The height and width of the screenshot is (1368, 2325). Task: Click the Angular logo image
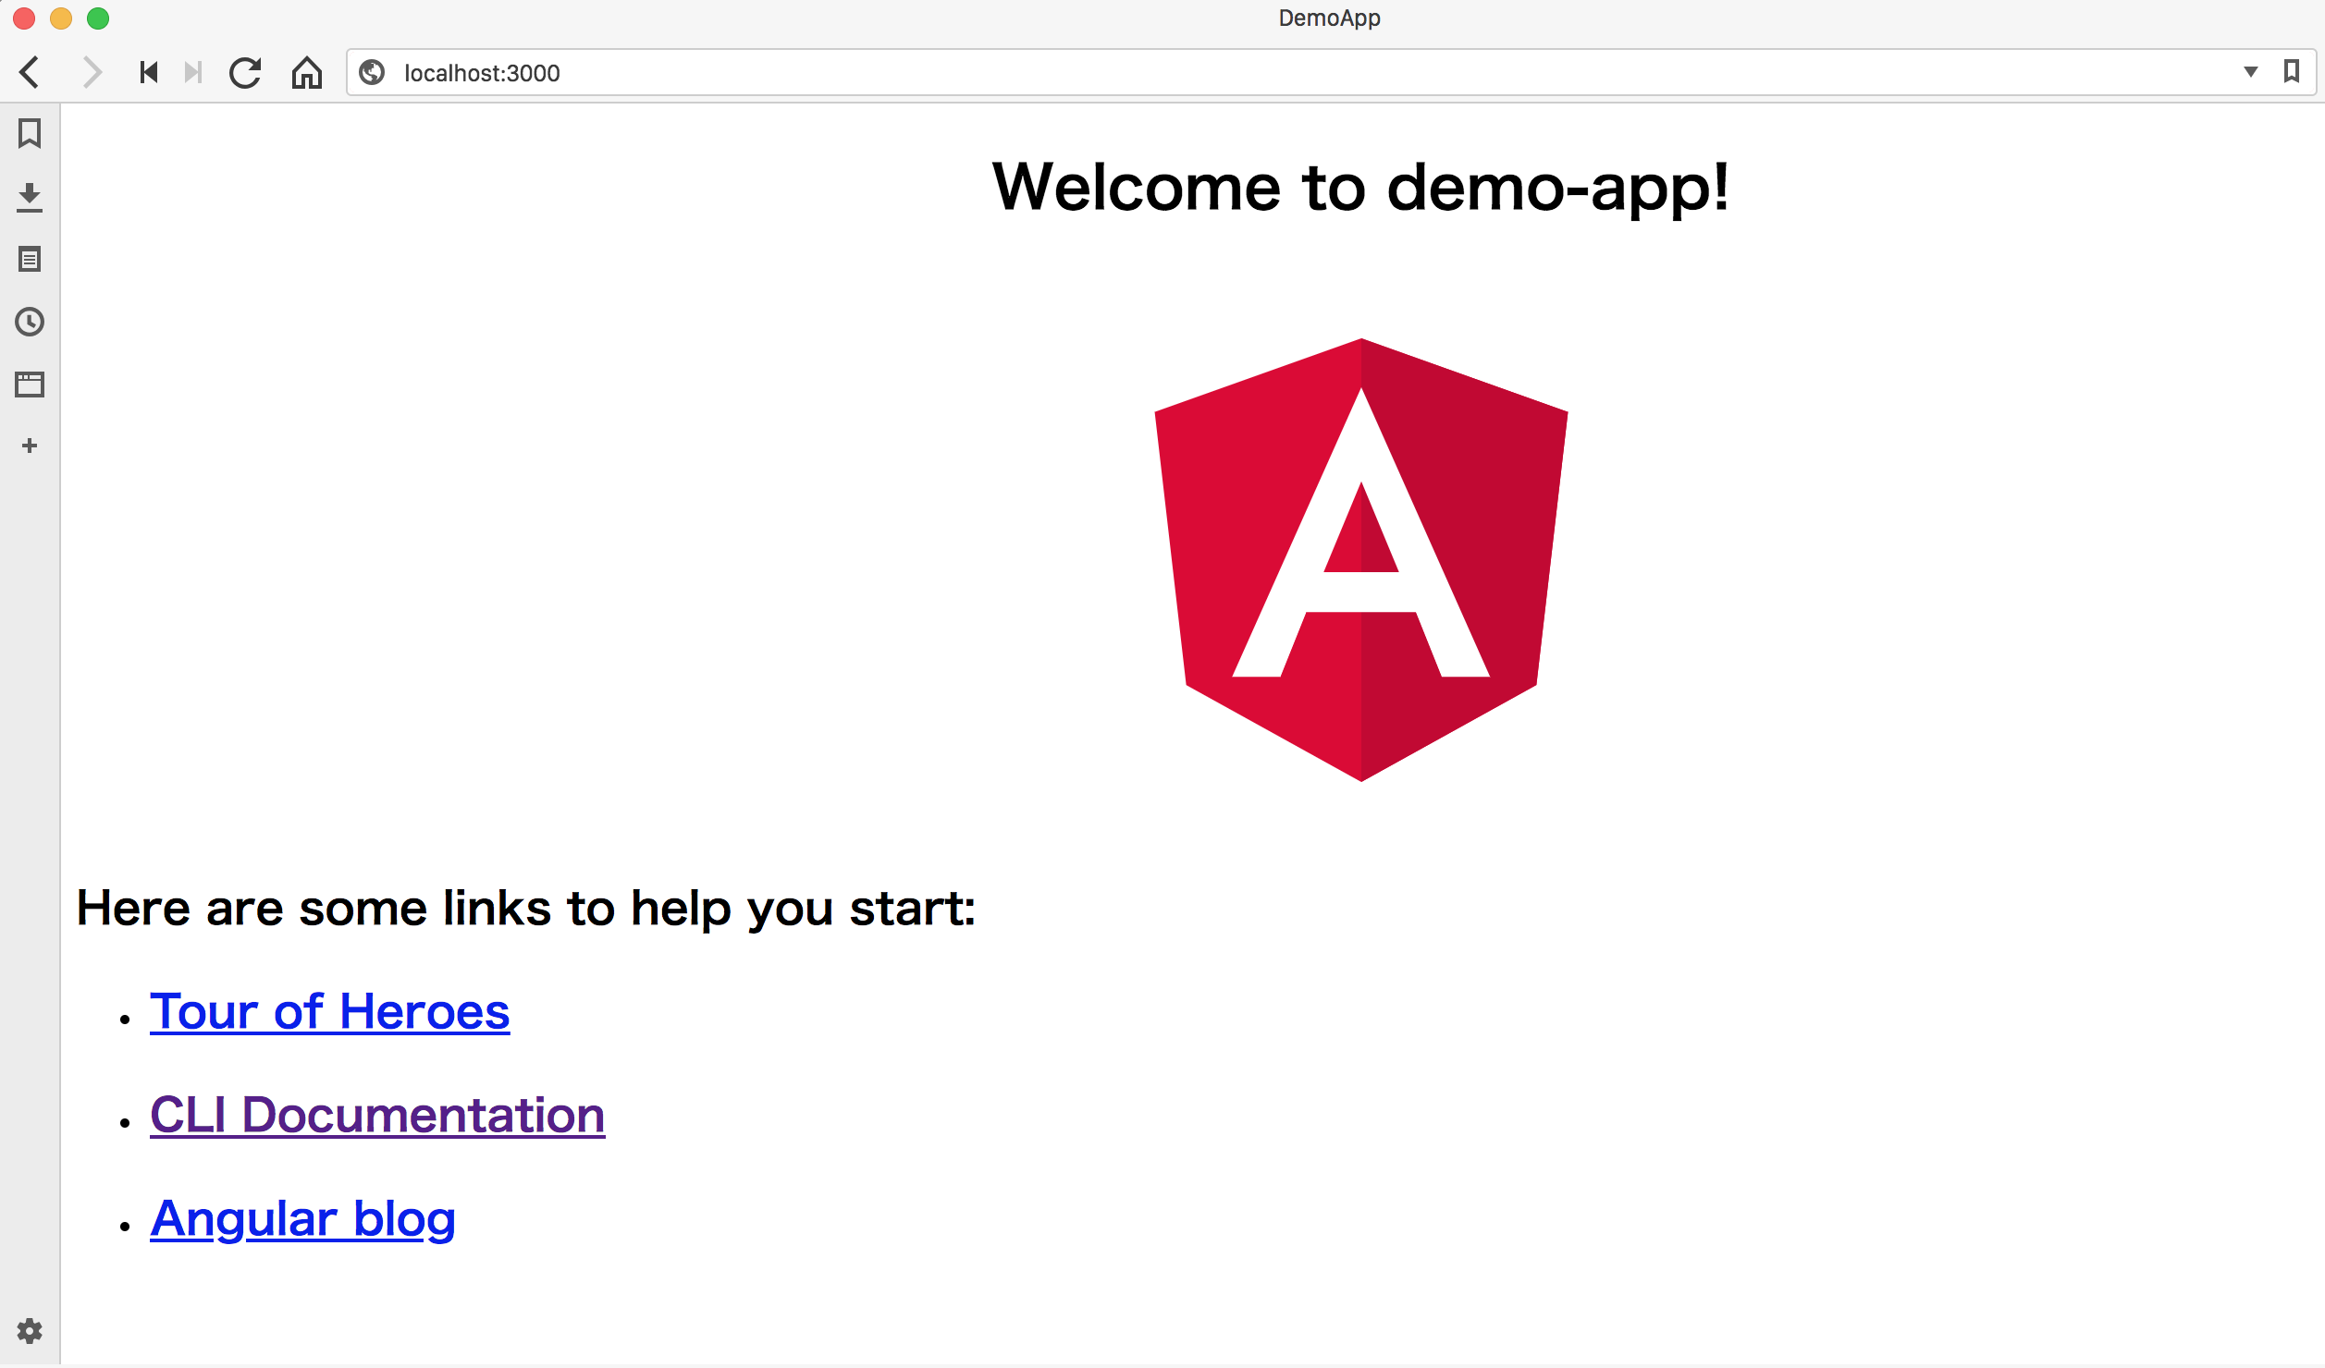pyautogui.click(x=1361, y=560)
